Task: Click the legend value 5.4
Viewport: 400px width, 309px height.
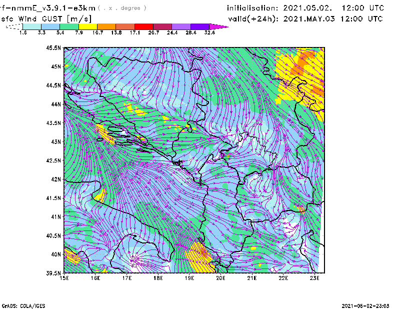Action: click(x=60, y=32)
